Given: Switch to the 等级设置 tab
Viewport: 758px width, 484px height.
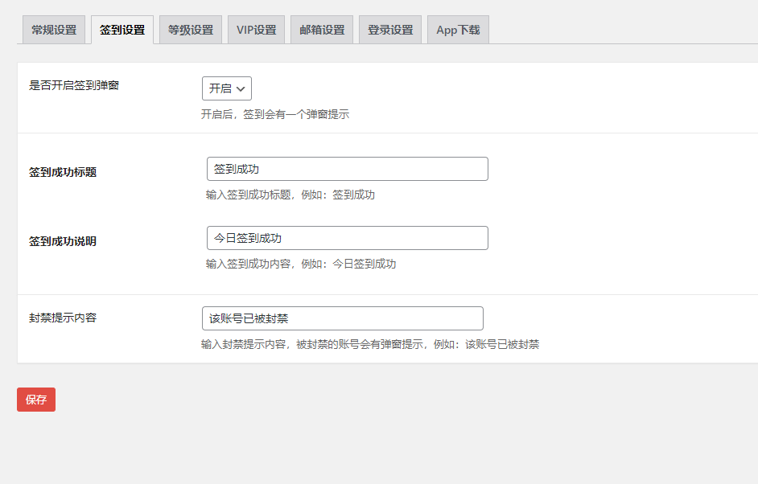Looking at the screenshot, I should [x=190, y=28].
